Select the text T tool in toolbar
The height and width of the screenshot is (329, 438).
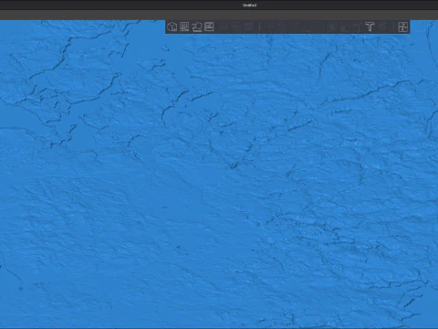(x=370, y=27)
